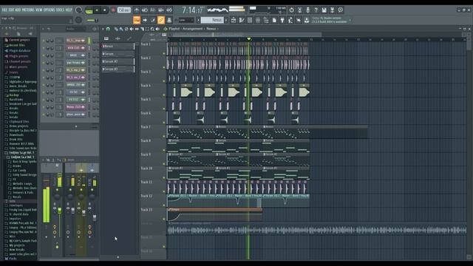Click the cut scissors icon in top toolbar

click(299, 10)
